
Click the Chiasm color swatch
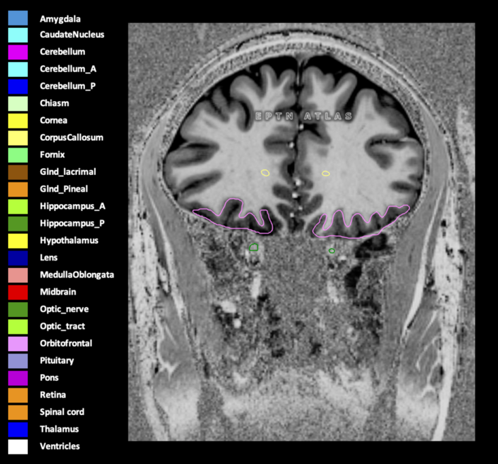tap(18, 103)
